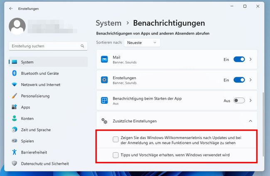
Task: Open Netzwerk und Internet settings
Action: [48, 85]
